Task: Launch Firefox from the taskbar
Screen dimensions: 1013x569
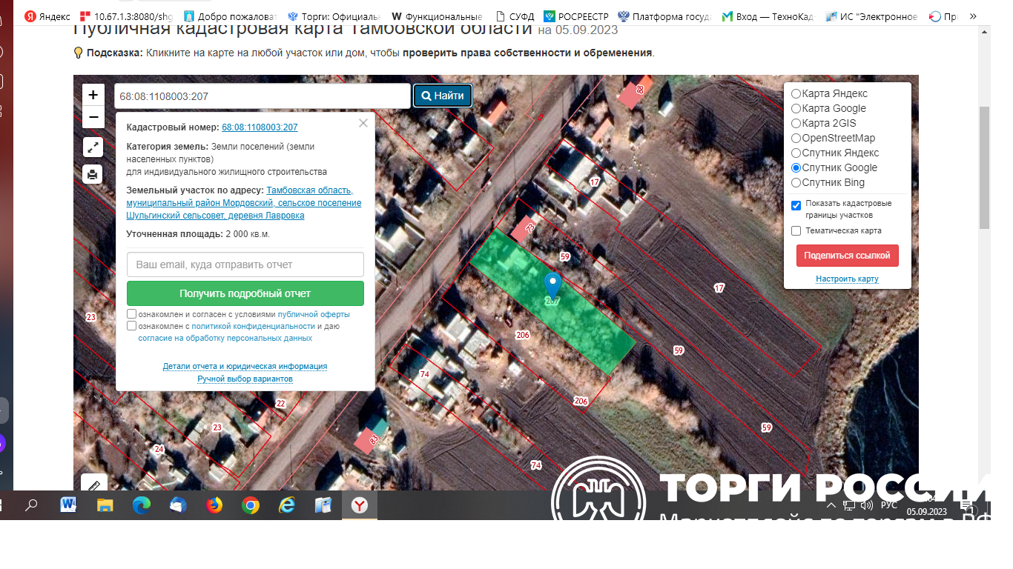Action: (214, 505)
